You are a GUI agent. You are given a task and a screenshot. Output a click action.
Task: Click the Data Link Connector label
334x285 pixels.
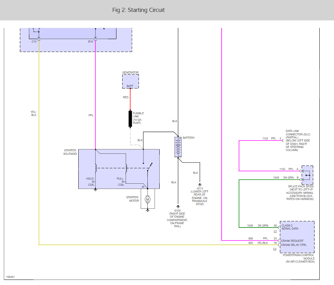298,140
